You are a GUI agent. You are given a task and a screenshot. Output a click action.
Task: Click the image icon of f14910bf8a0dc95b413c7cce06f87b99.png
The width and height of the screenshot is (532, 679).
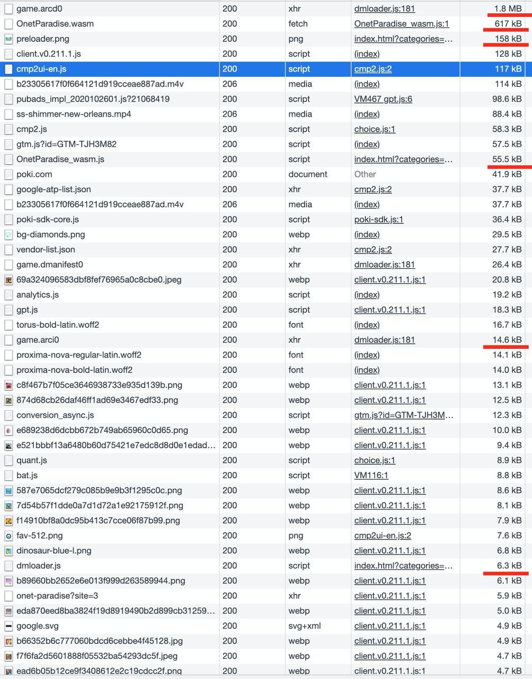click(x=8, y=520)
